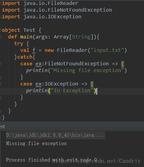The width and height of the screenshot is (144, 167).
Task: Click the import keyword on the IOException import
Action: point(11,17)
